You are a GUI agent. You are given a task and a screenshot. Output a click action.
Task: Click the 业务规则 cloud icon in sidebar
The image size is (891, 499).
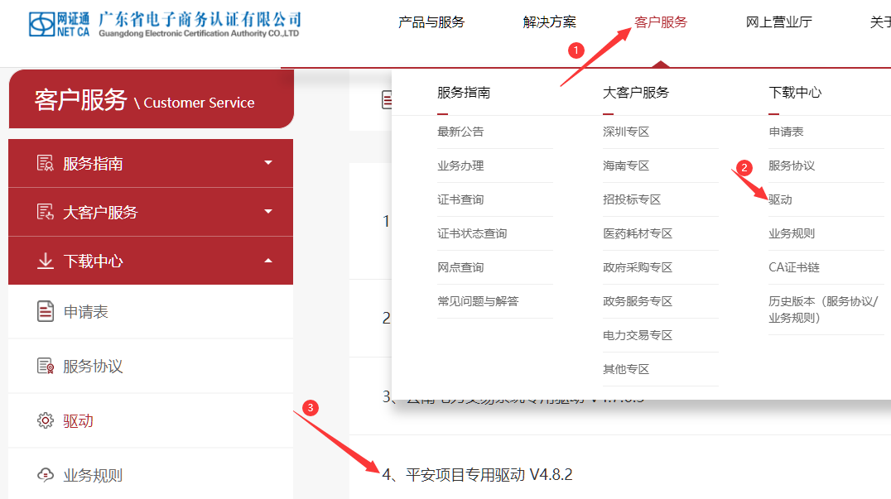(46, 475)
